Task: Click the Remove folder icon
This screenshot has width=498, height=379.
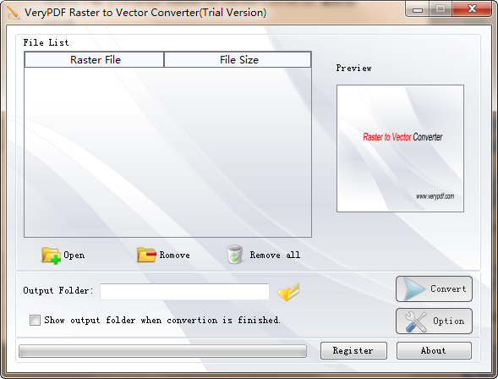Action: 146,255
